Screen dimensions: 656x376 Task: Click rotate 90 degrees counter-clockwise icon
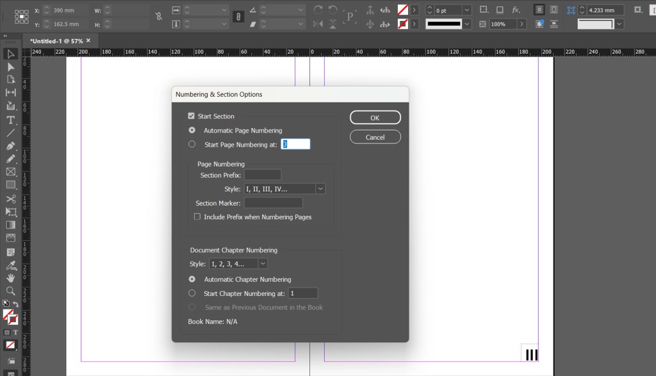[x=332, y=10]
